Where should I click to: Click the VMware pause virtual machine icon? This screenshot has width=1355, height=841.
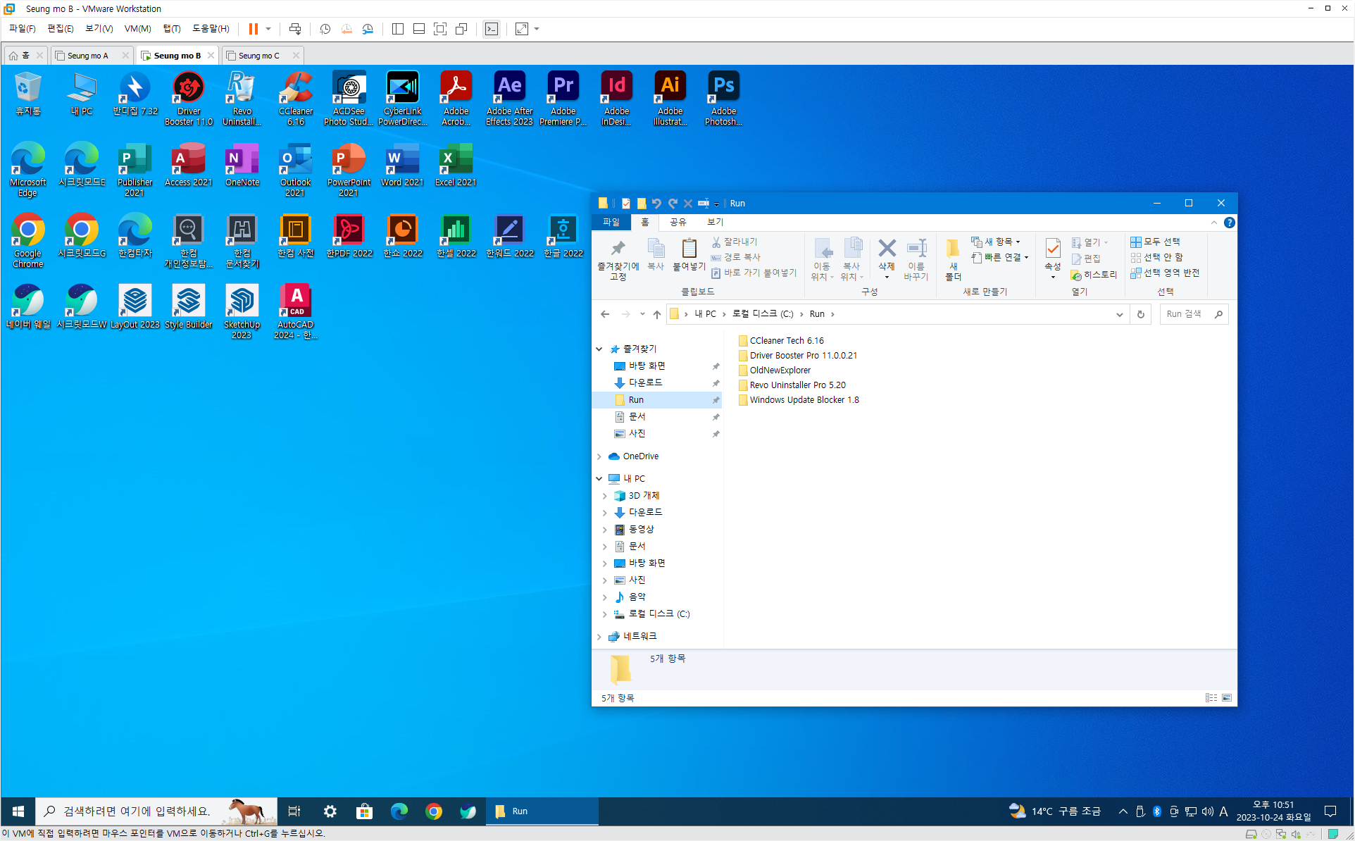click(253, 29)
